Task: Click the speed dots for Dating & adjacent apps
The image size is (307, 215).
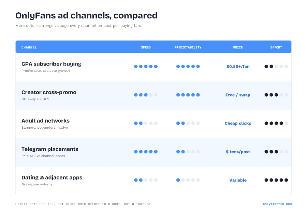Action: coord(146,180)
